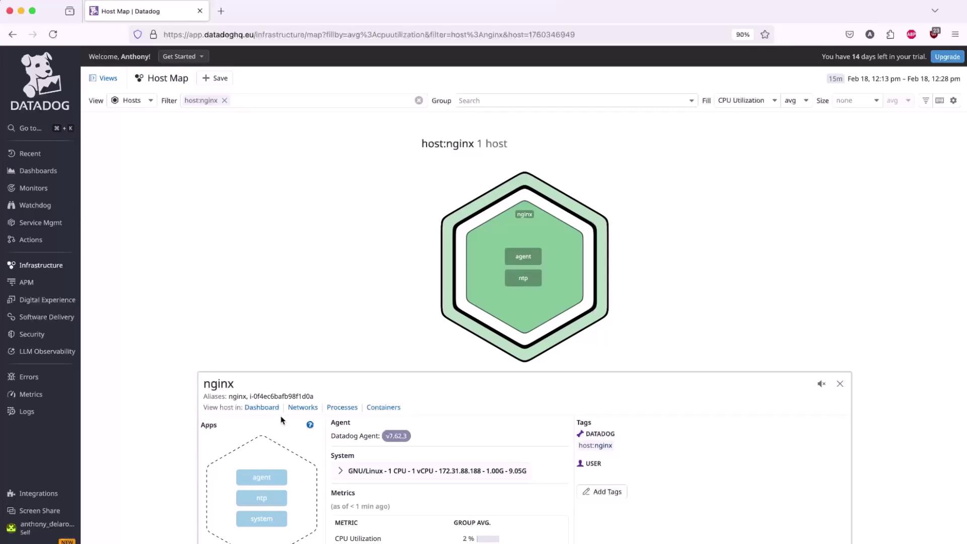Open the Monitors sidebar item

point(33,188)
